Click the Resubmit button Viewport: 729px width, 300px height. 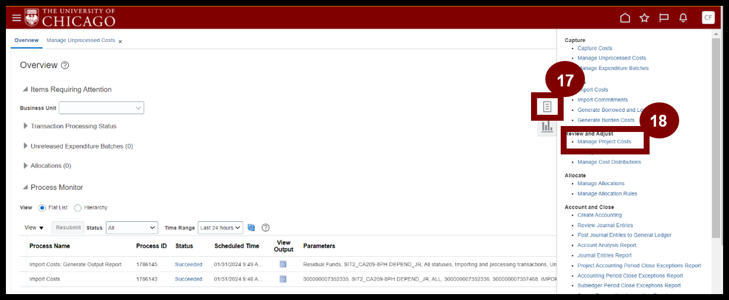pos(68,228)
